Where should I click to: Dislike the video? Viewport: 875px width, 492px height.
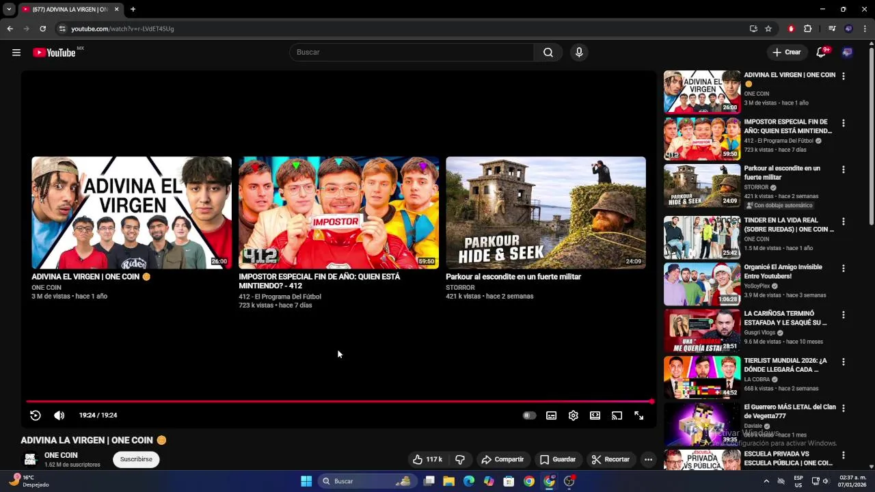[460, 459]
